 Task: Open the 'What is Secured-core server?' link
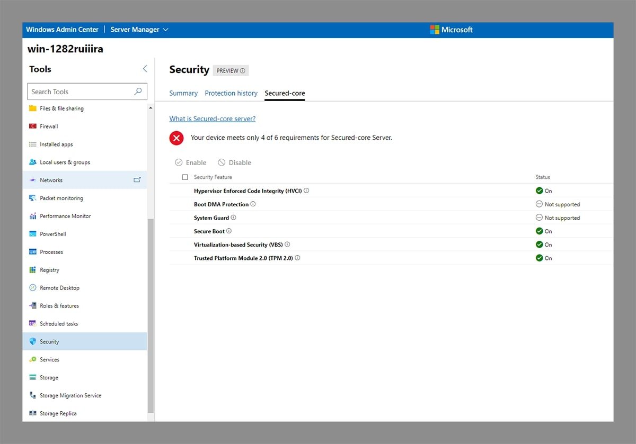pyautogui.click(x=212, y=119)
